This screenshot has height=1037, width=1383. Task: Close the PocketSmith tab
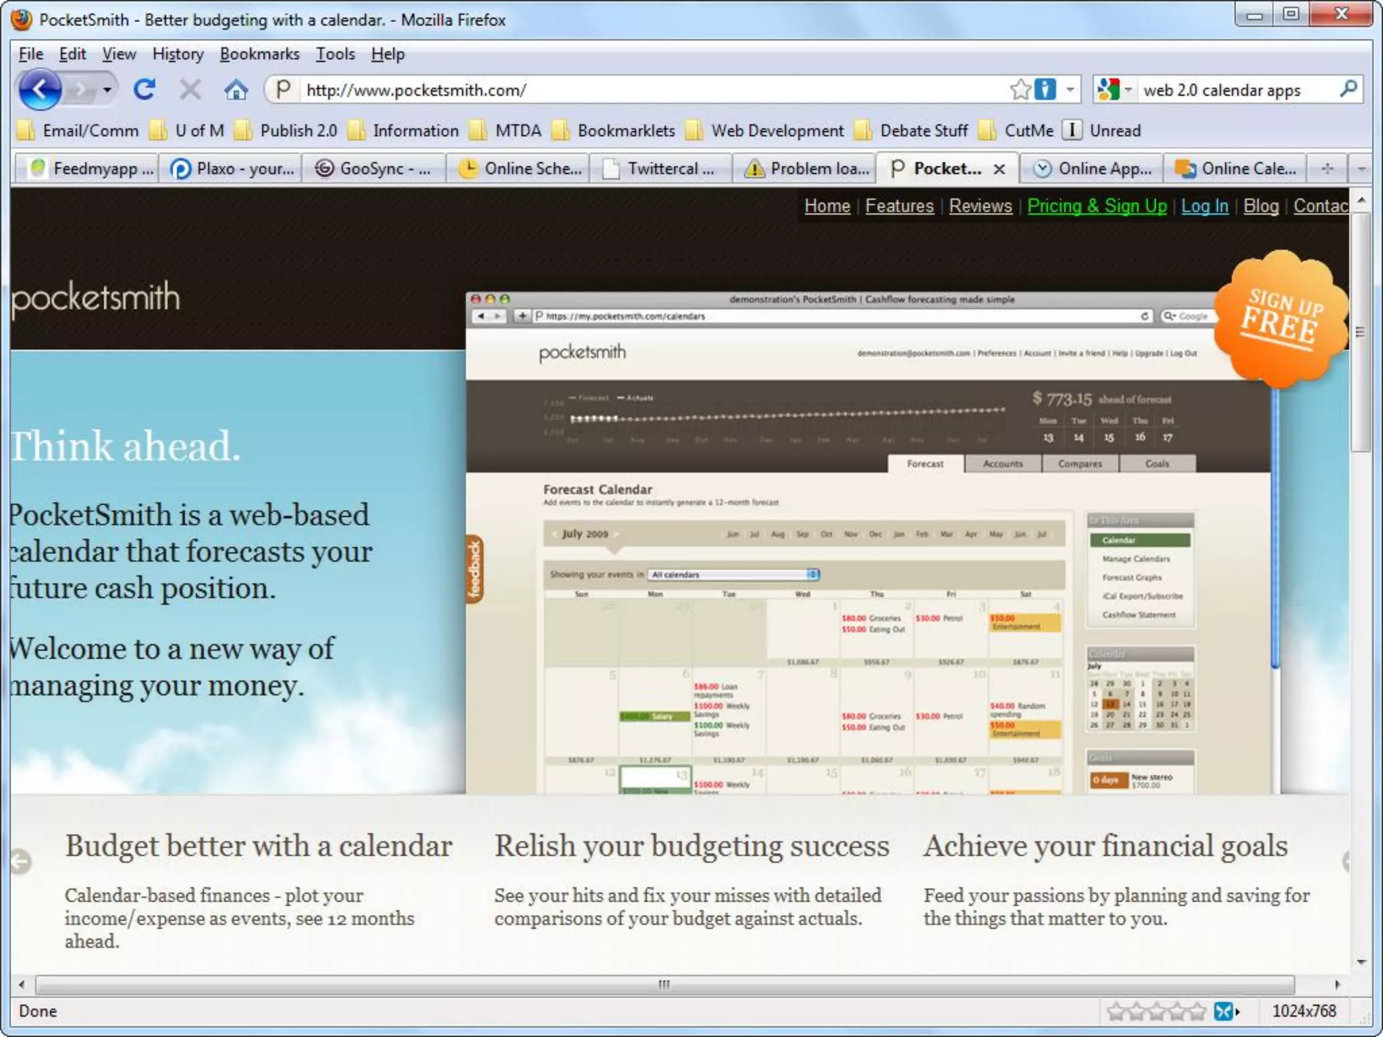999,169
